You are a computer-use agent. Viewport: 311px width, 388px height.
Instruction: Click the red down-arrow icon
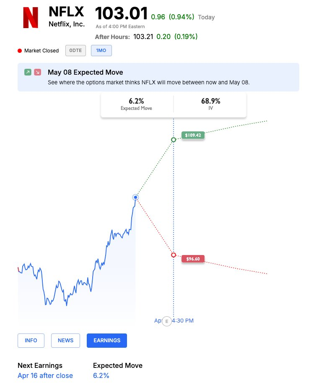tap(38, 72)
